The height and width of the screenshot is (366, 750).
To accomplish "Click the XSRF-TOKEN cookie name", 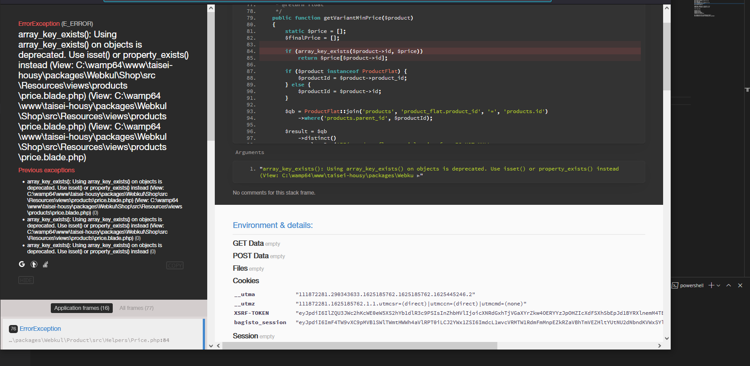I will (x=251, y=313).
